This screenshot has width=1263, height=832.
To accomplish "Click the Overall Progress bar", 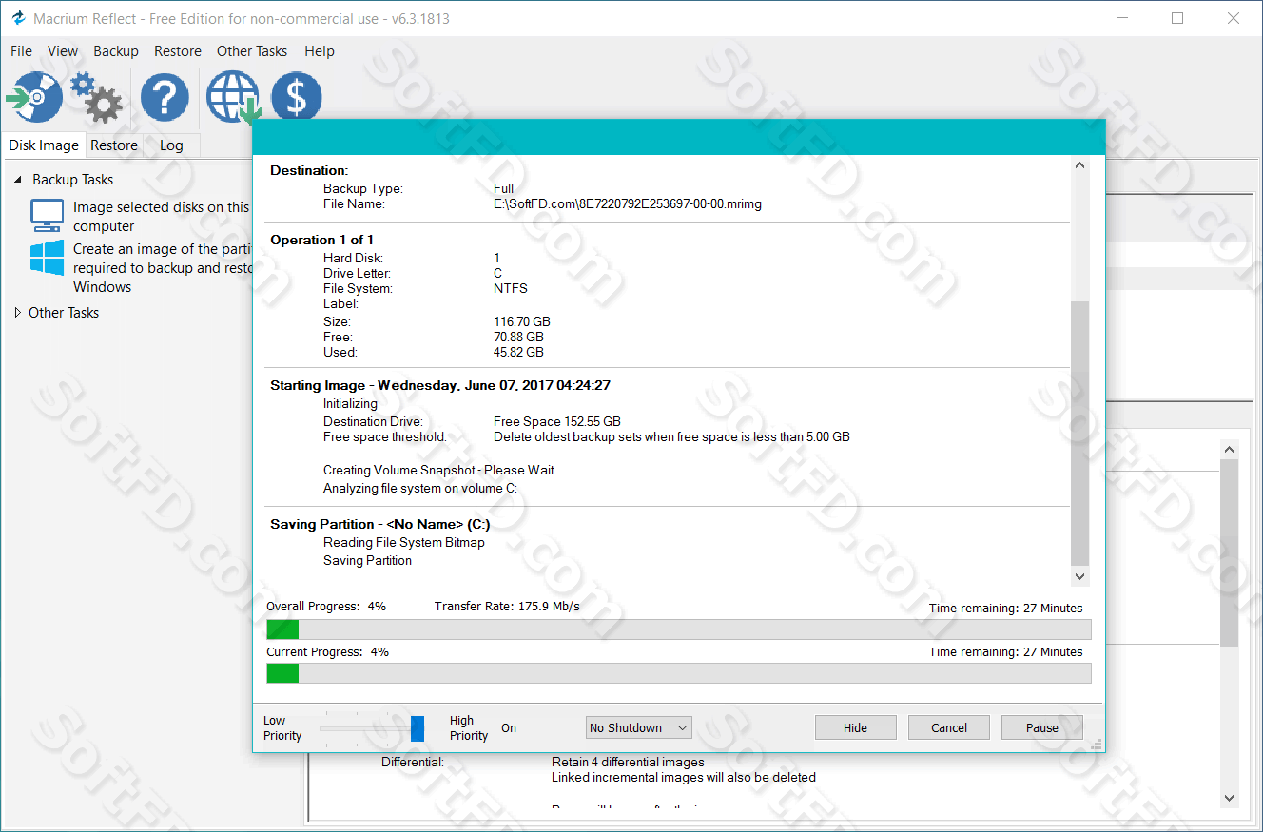I will (678, 629).
